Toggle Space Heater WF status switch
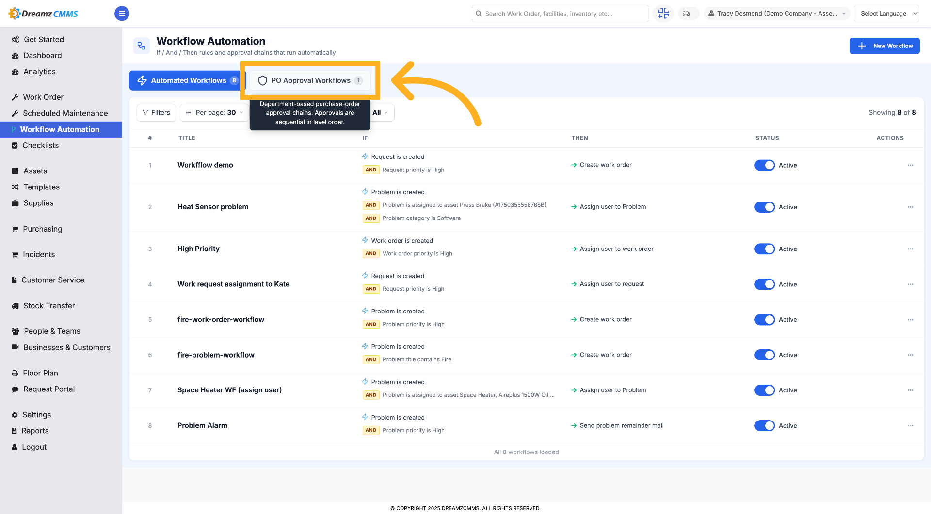The image size is (931, 514). (765, 390)
